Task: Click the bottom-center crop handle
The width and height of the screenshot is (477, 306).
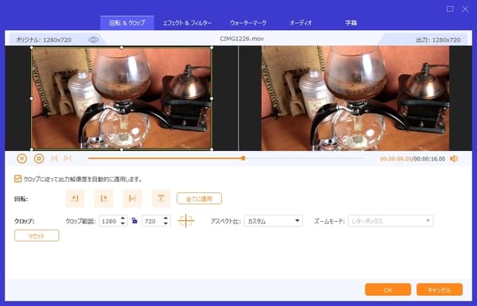Action: 122,149
